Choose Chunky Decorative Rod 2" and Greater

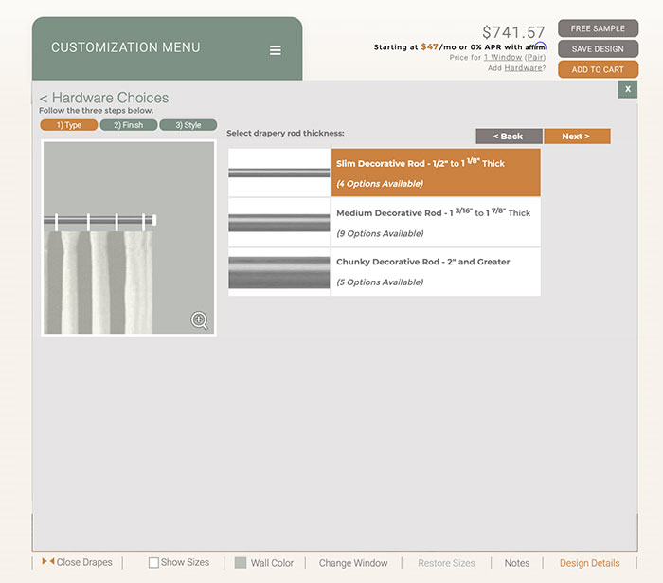(436, 272)
